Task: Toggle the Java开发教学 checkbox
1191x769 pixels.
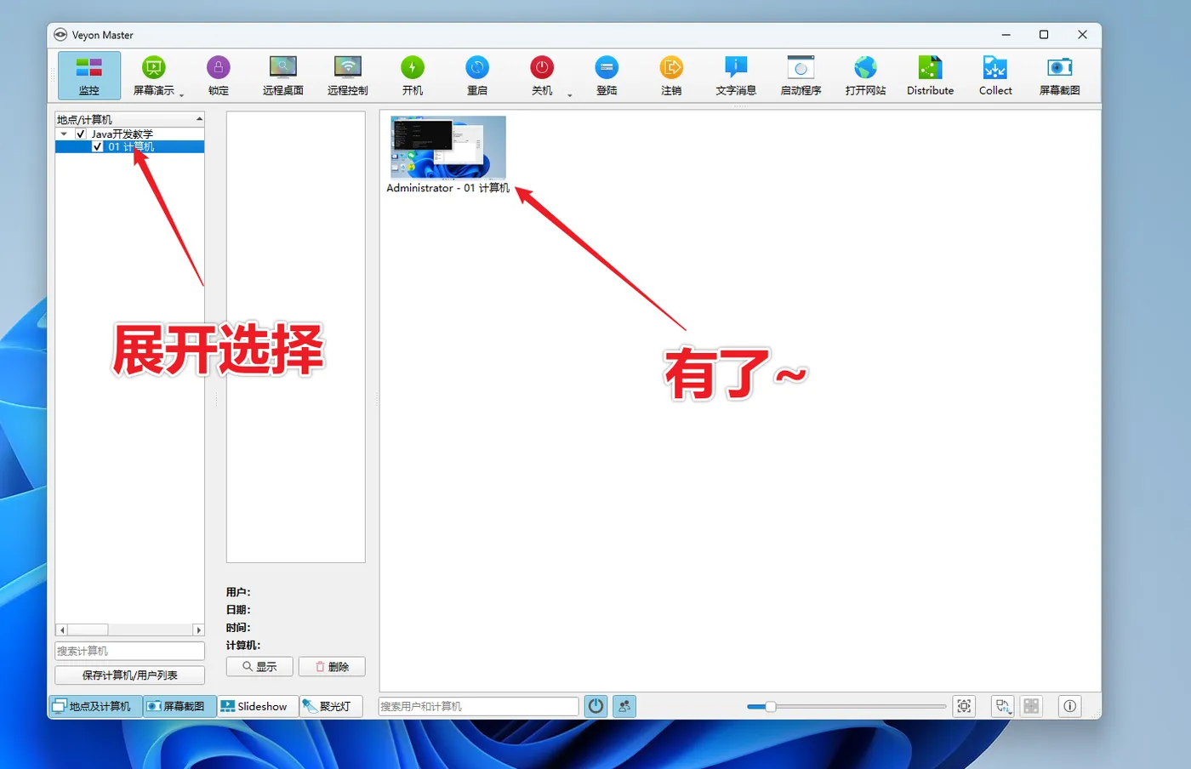Action: (x=81, y=134)
